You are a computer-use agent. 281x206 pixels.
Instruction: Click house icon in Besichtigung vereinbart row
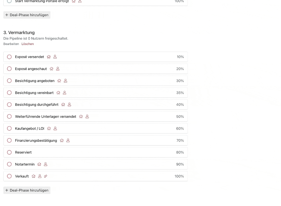58,93
